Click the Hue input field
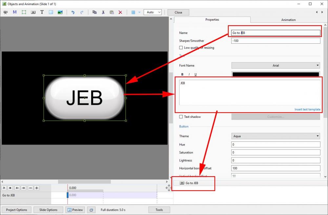This screenshot has width=328, height=215. click(276, 144)
